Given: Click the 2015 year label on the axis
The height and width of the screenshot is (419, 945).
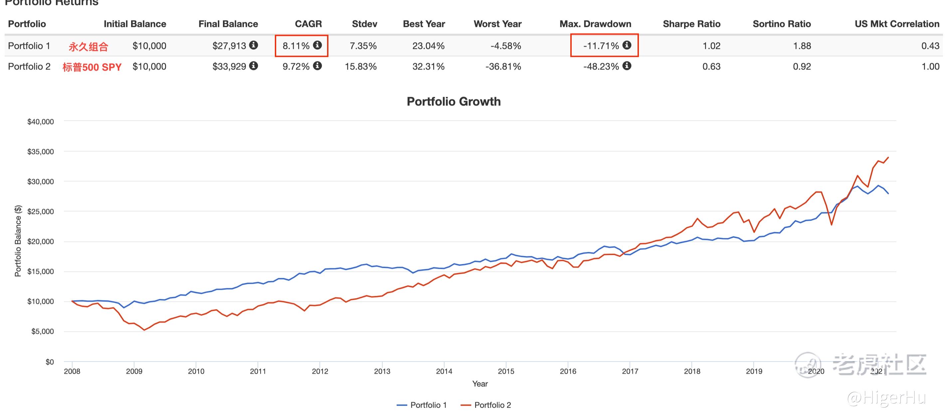Looking at the screenshot, I should 506,371.
